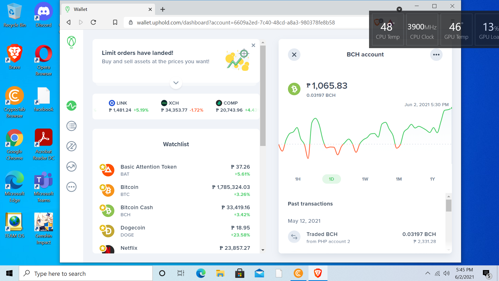Select the Recycle Bin desktop icon
Screen dimensions: 499x281
tap(15, 15)
